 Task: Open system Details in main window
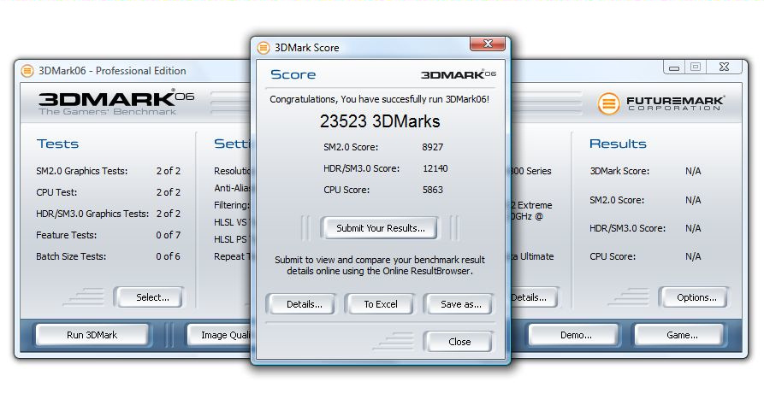[530, 297]
